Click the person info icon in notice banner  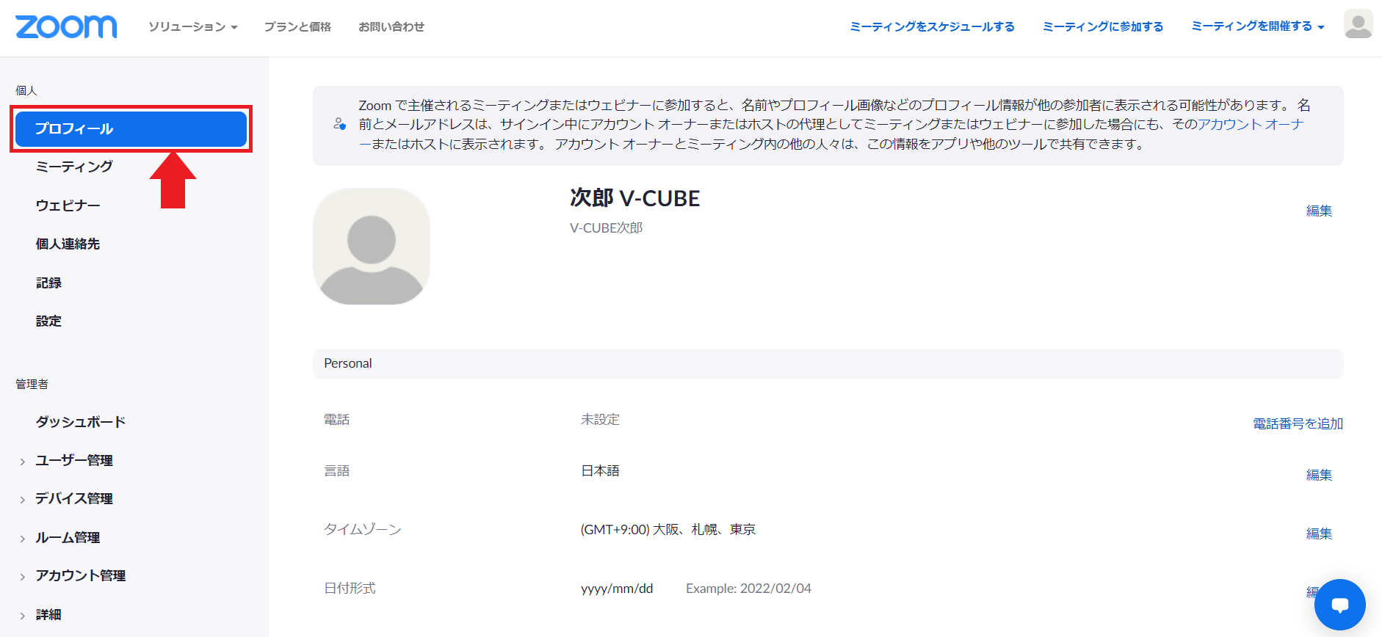point(339,124)
